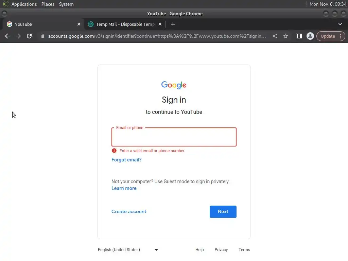Click the red error alert icon
The width and height of the screenshot is (348, 261).
click(x=114, y=151)
